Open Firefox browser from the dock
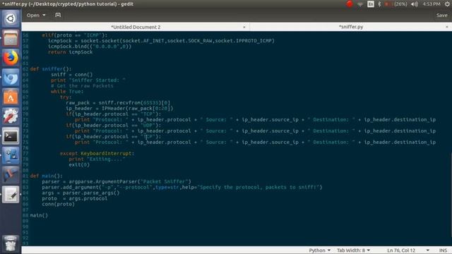This screenshot has height=254, width=452. pyautogui.click(x=11, y=58)
